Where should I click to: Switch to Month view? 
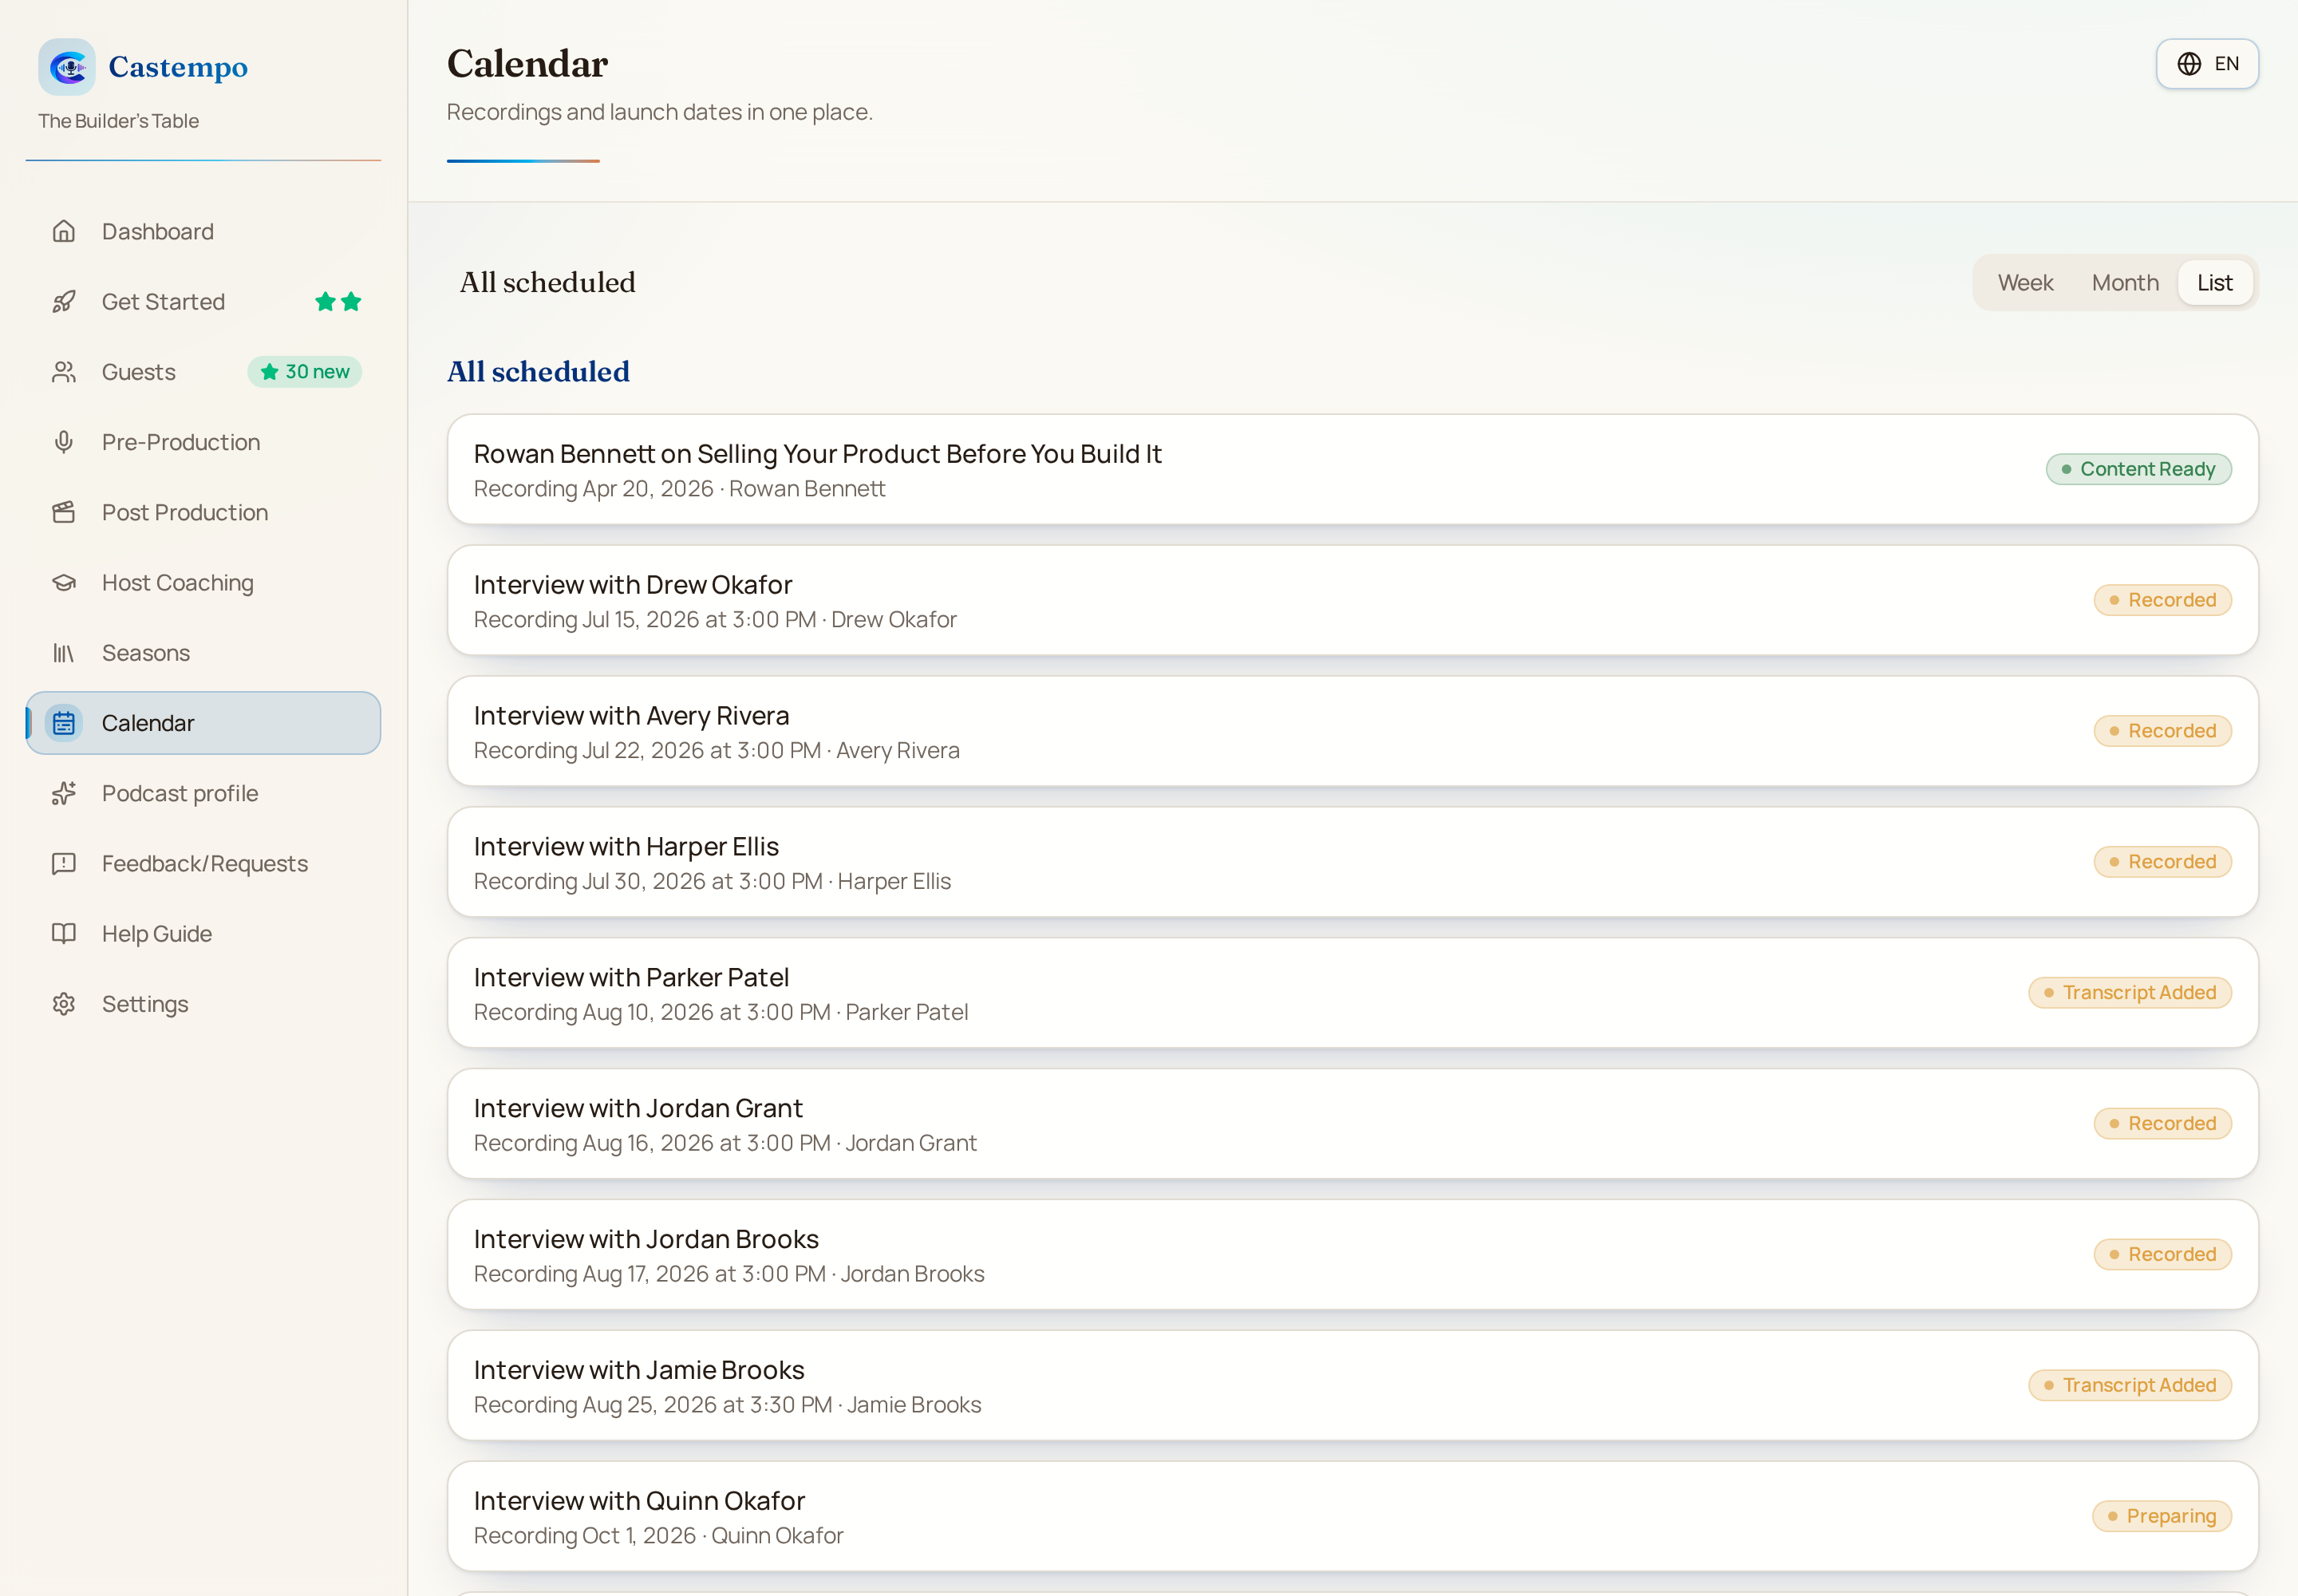click(2125, 283)
